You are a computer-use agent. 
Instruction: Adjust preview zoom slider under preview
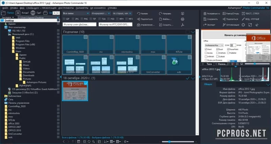point(257,64)
